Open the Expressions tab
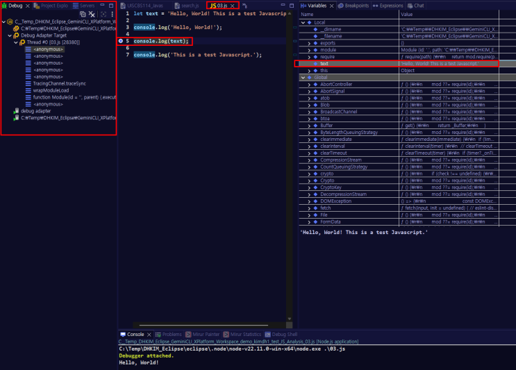 coord(388,6)
